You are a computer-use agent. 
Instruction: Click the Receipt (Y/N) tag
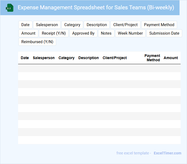pos(54,33)
